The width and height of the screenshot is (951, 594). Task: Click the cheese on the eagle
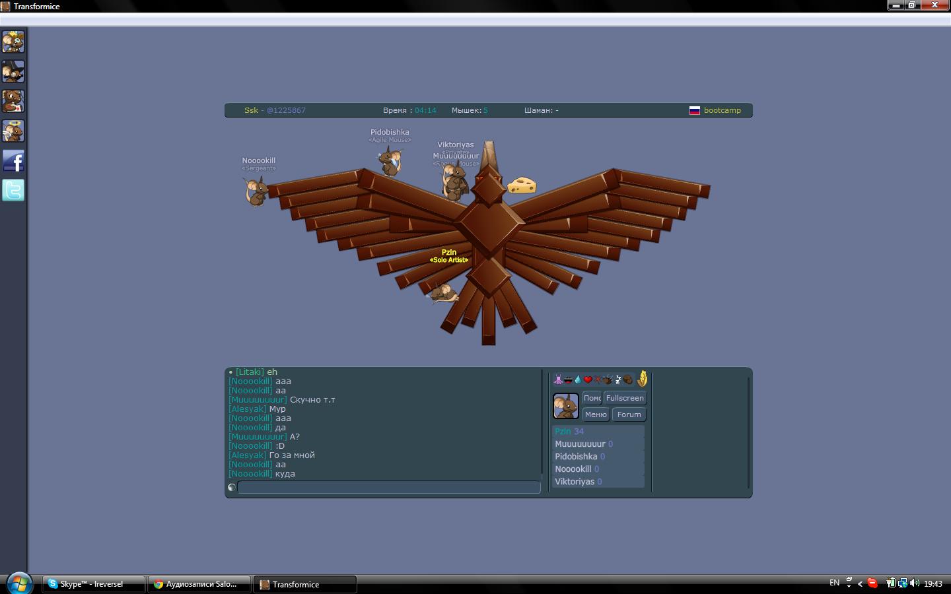point(522,185)
